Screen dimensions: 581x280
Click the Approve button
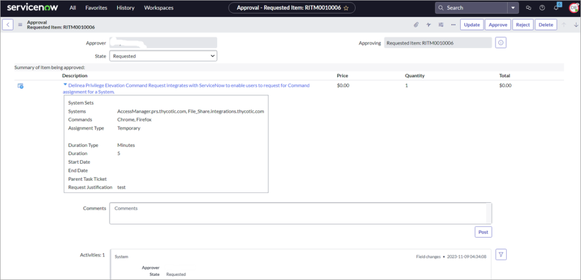coord(498,25)
